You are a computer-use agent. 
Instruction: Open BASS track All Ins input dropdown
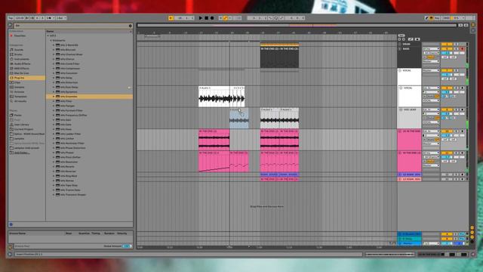pos(431,48)
